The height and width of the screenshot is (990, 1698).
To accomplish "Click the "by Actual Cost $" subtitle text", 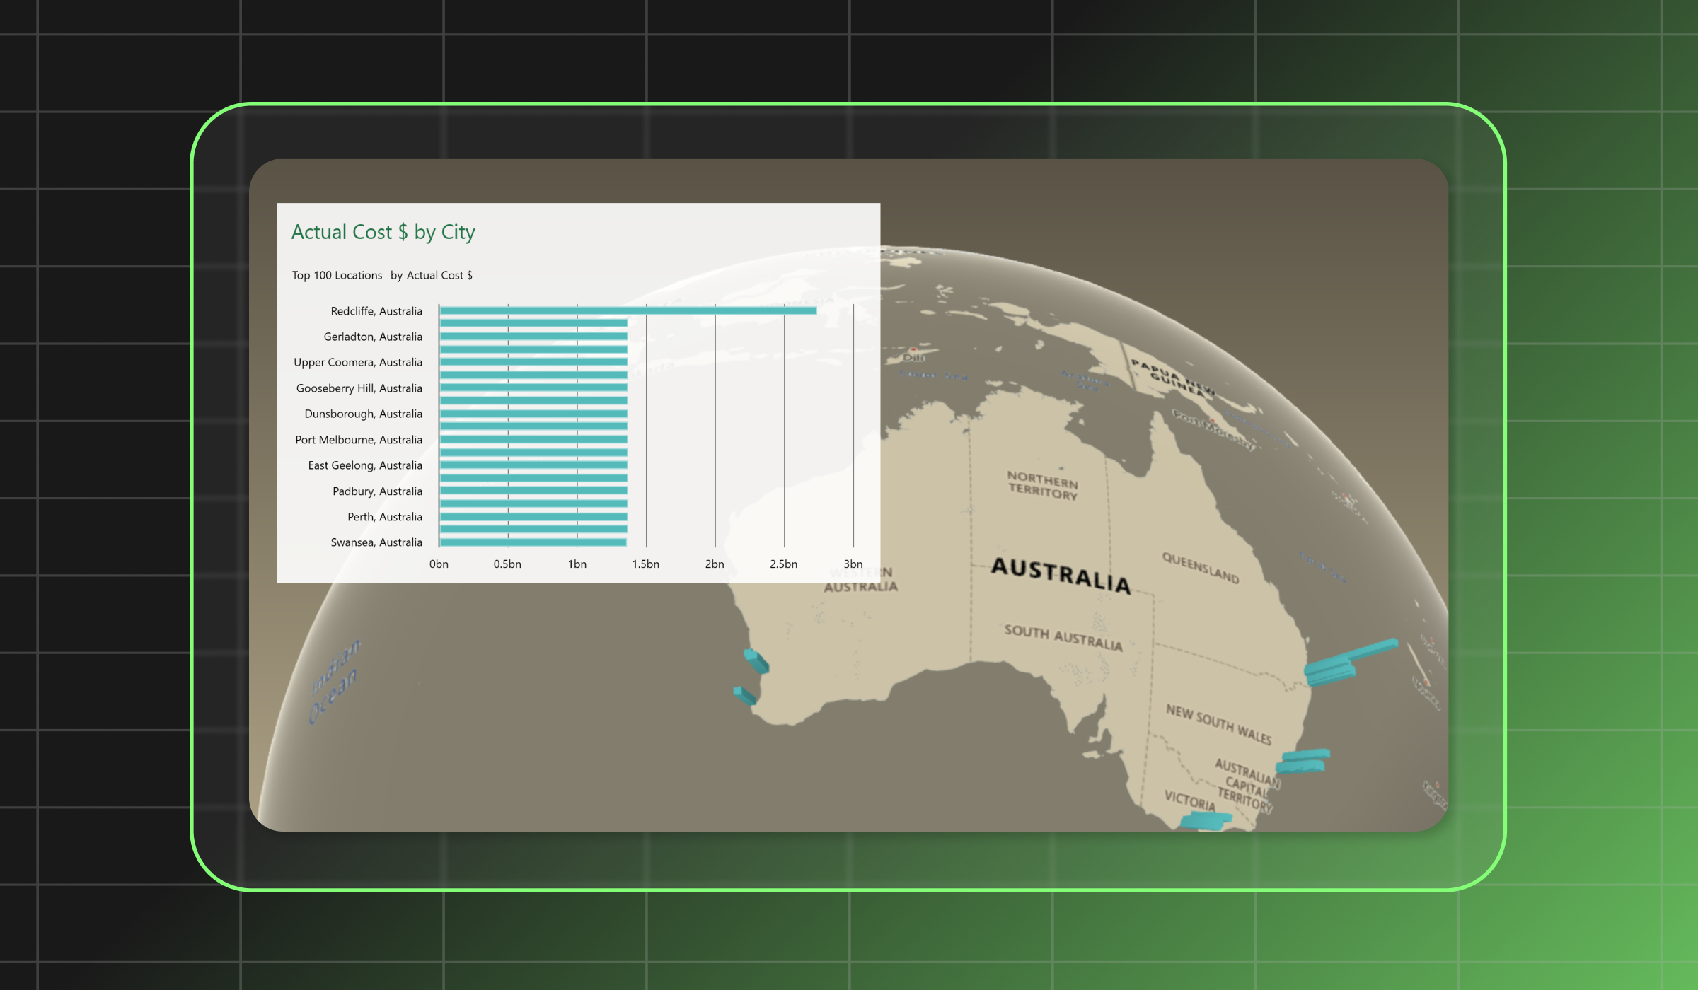I will 432,276.
